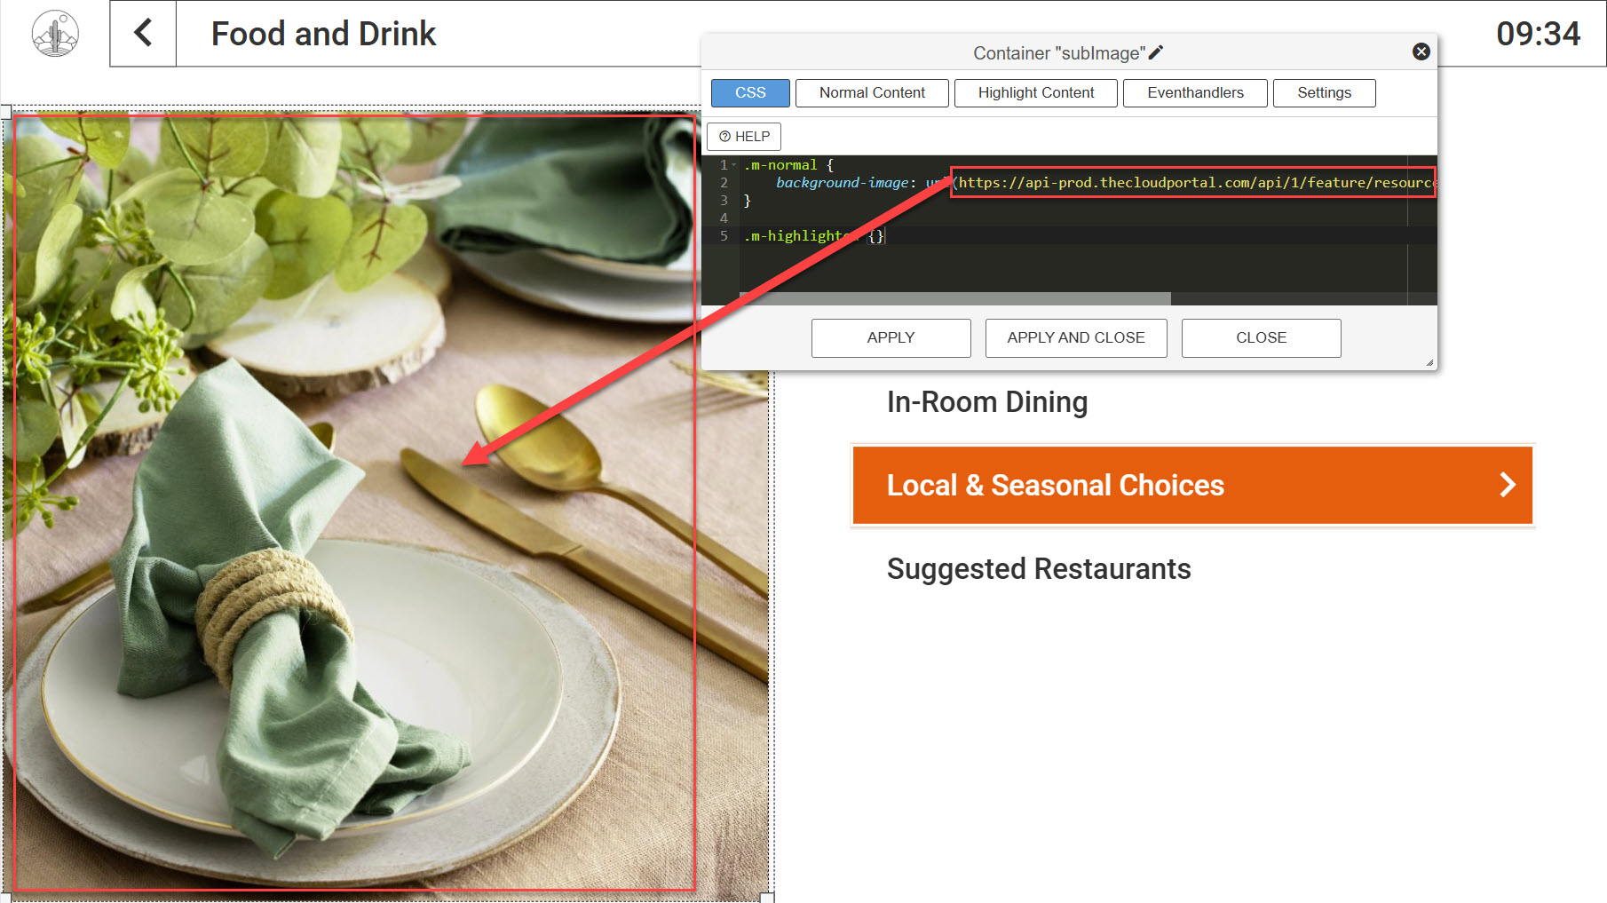The height and width of the screenshot is (903, 1607).
Task: Click the chevron on Local & Seasonal Choices
Action: tap(1507, 485)
